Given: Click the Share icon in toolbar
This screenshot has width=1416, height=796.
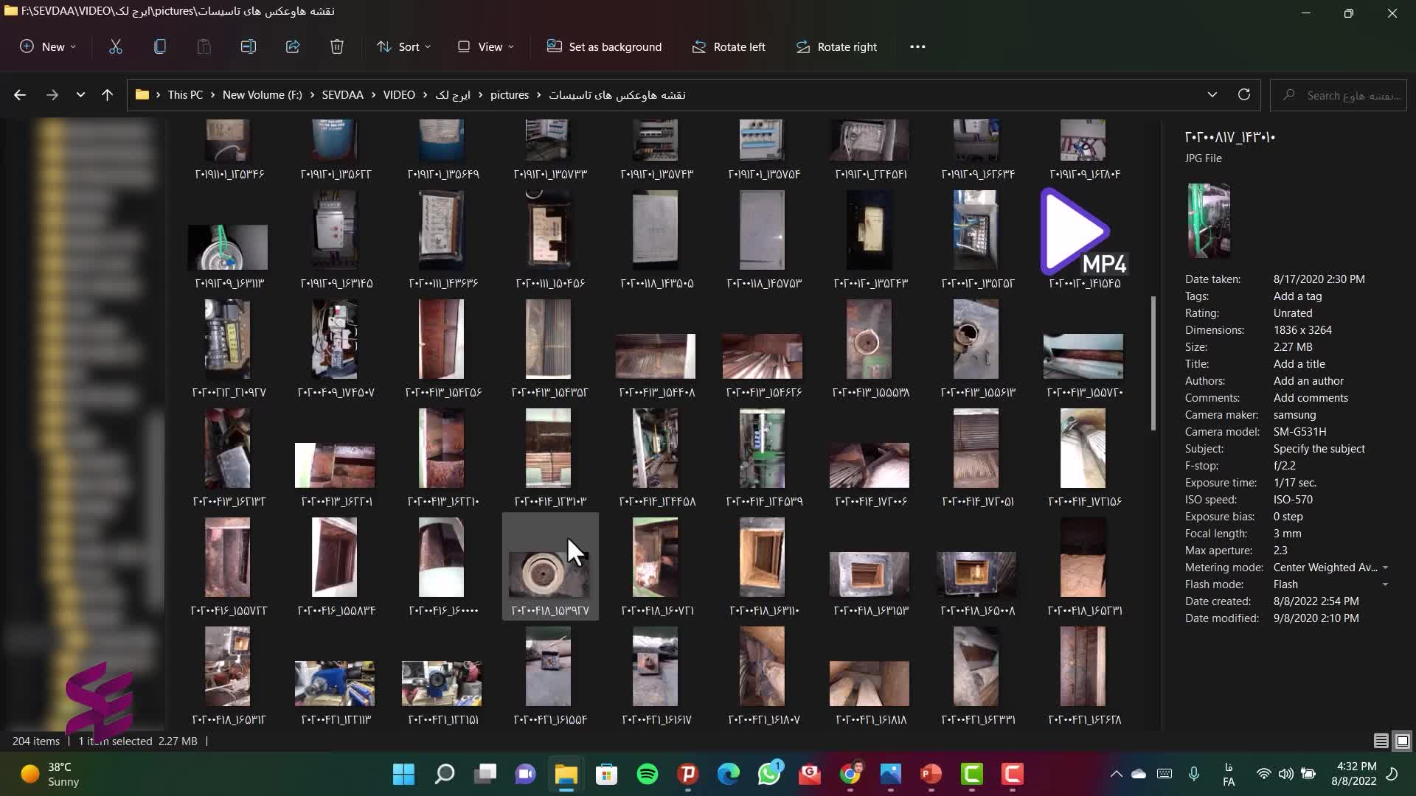Looking at the screenshot, I should coord(293,46).
